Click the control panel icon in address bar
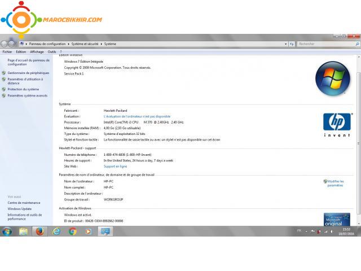This screenshot has width=361, height=271. (22, 43)
